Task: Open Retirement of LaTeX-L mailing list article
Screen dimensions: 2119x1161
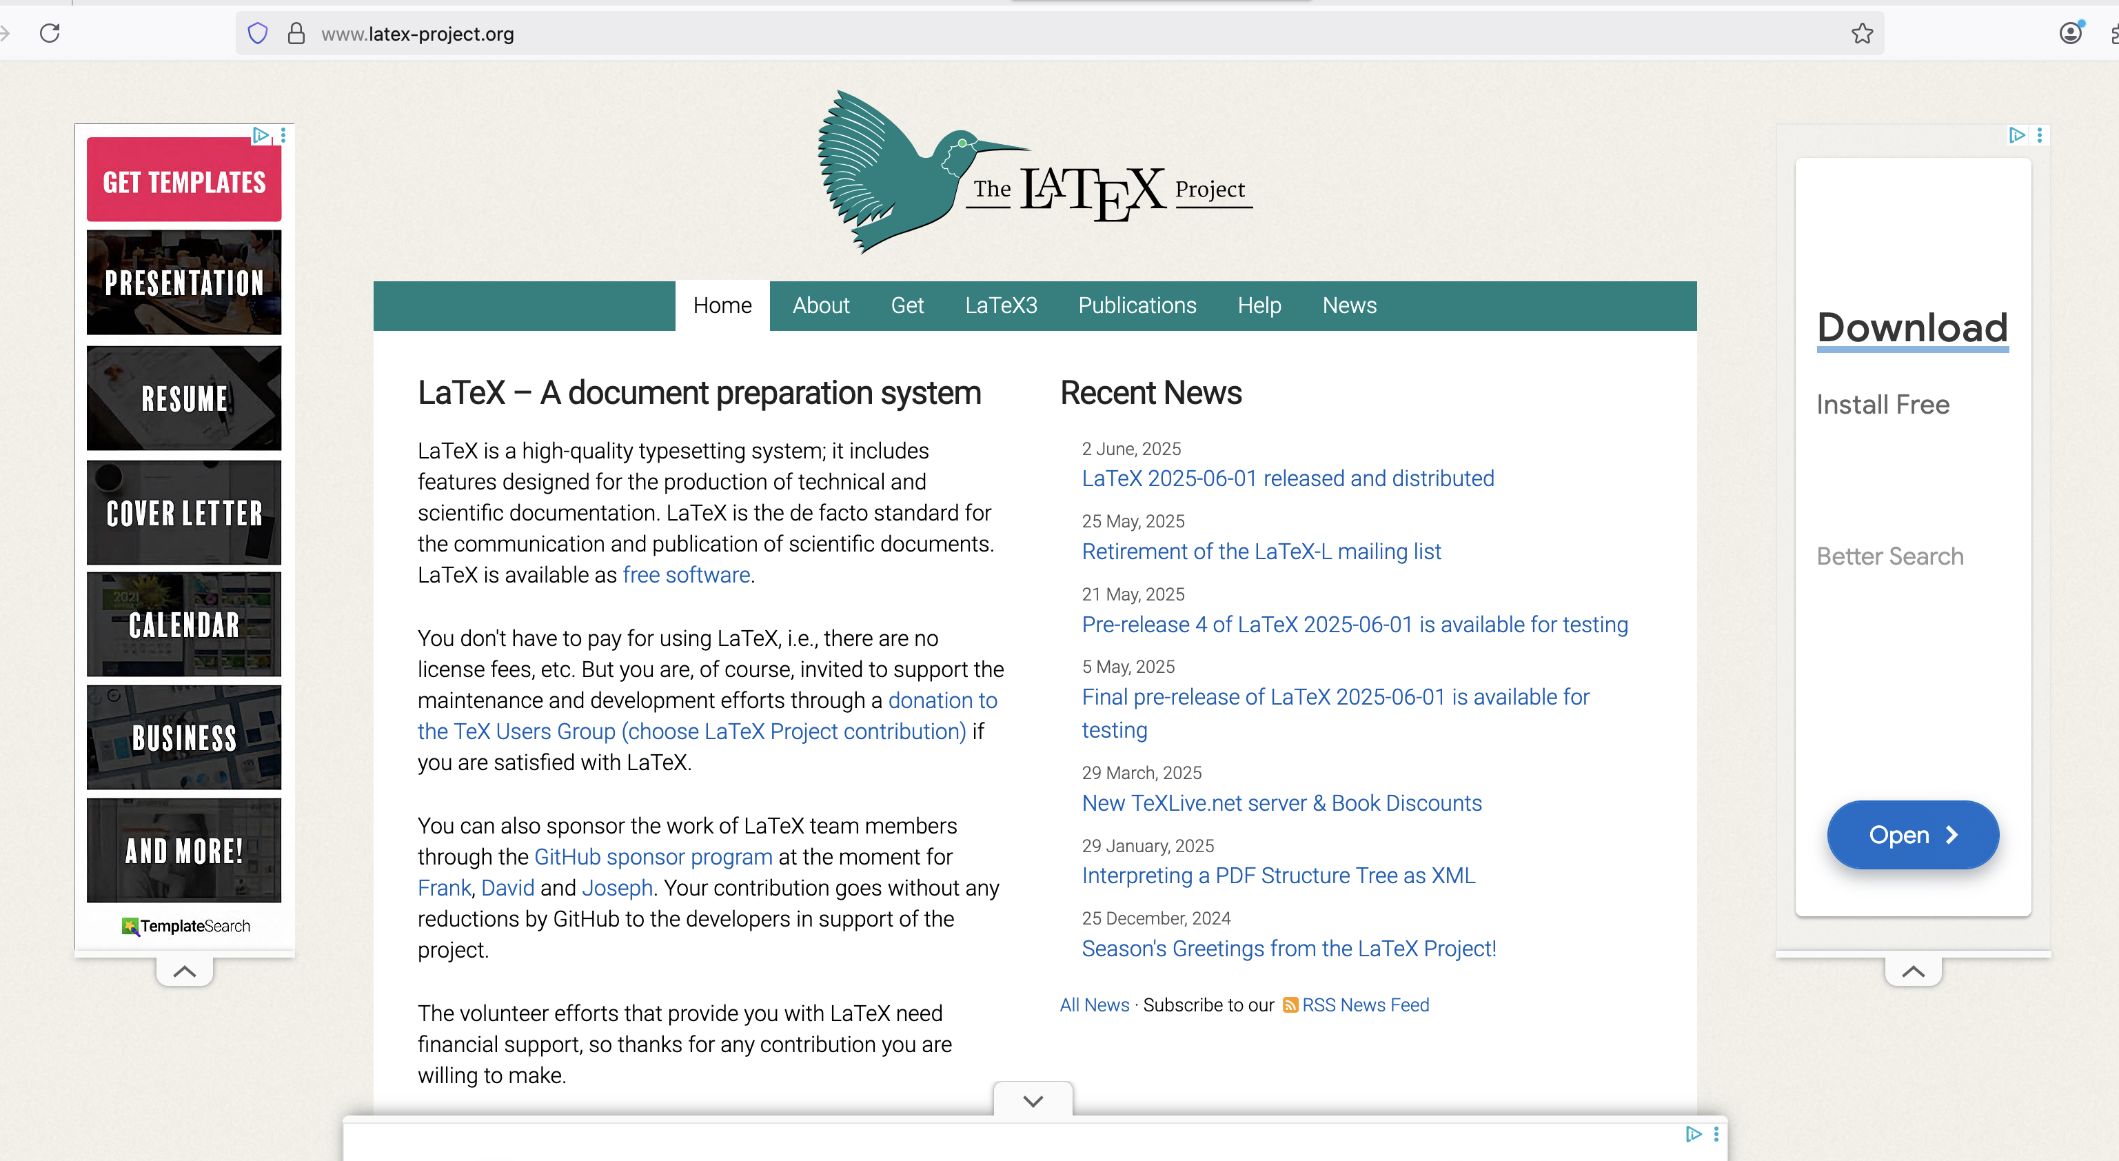Action: 1261,552
